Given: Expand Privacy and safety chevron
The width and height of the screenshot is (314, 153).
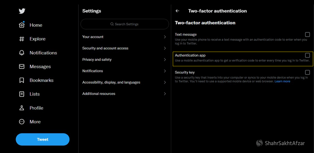Looking at the screenshot, I should click(x=165, y=60).
